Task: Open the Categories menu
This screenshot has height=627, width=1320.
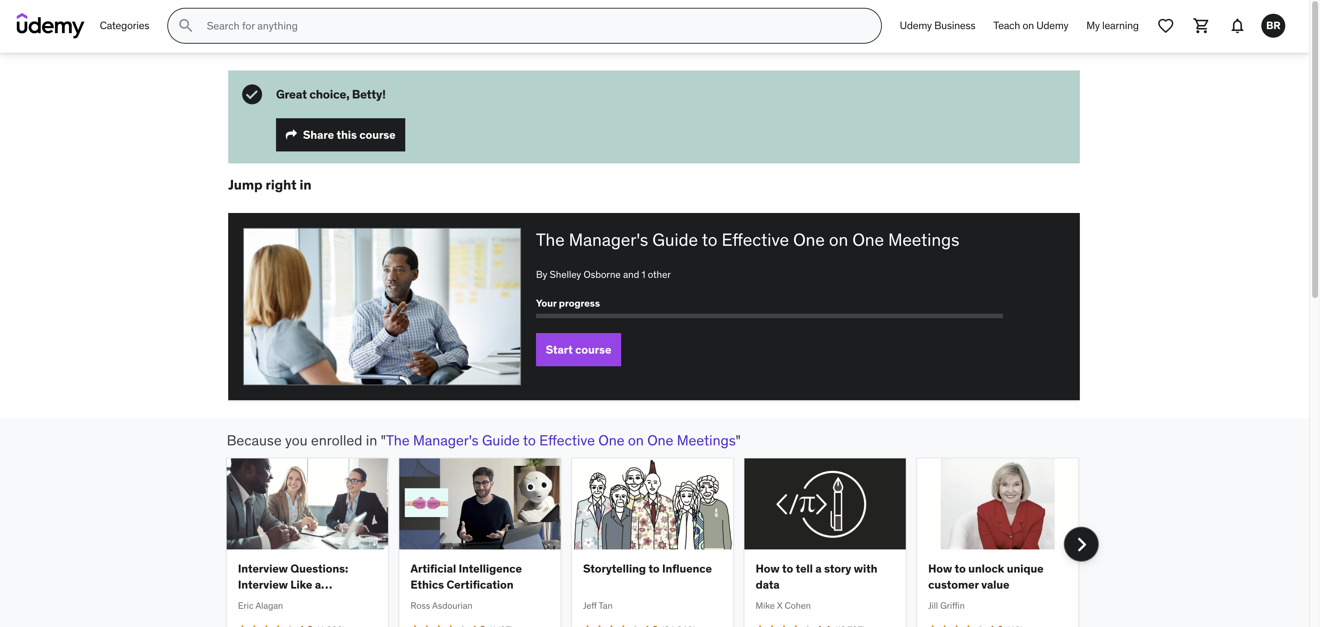Action: 124,26
